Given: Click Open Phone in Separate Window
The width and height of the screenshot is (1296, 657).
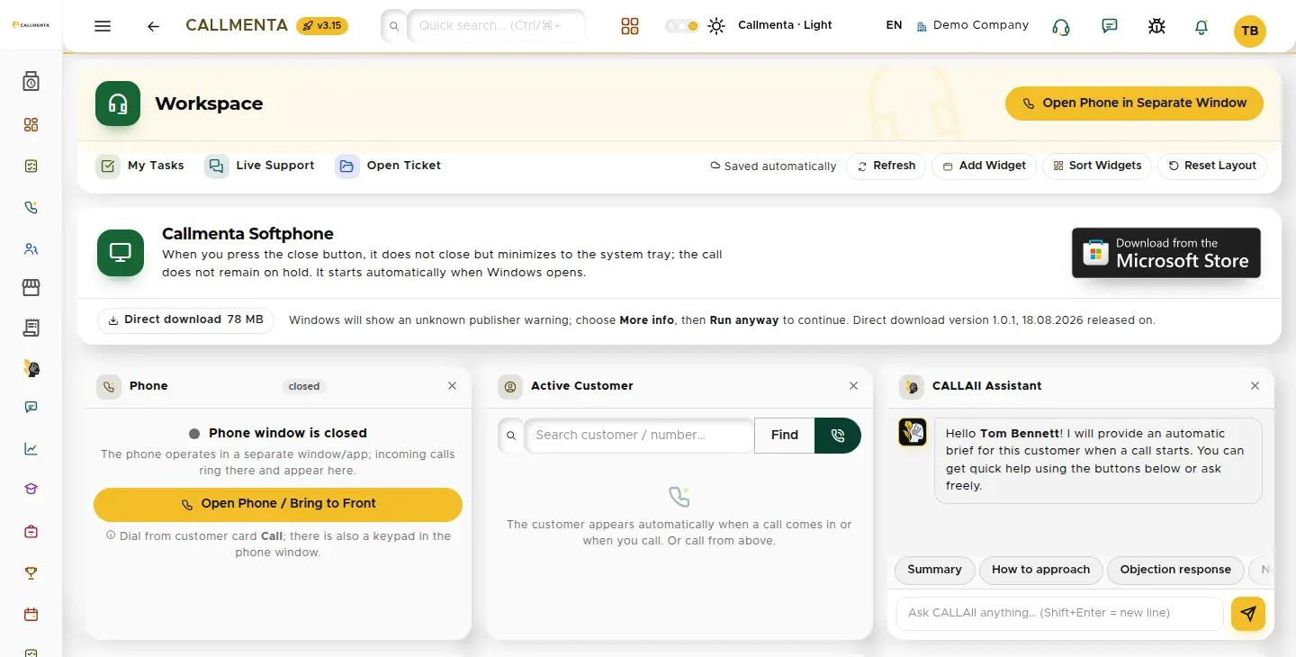Looking at the screenshot, I should [1134, 103].
